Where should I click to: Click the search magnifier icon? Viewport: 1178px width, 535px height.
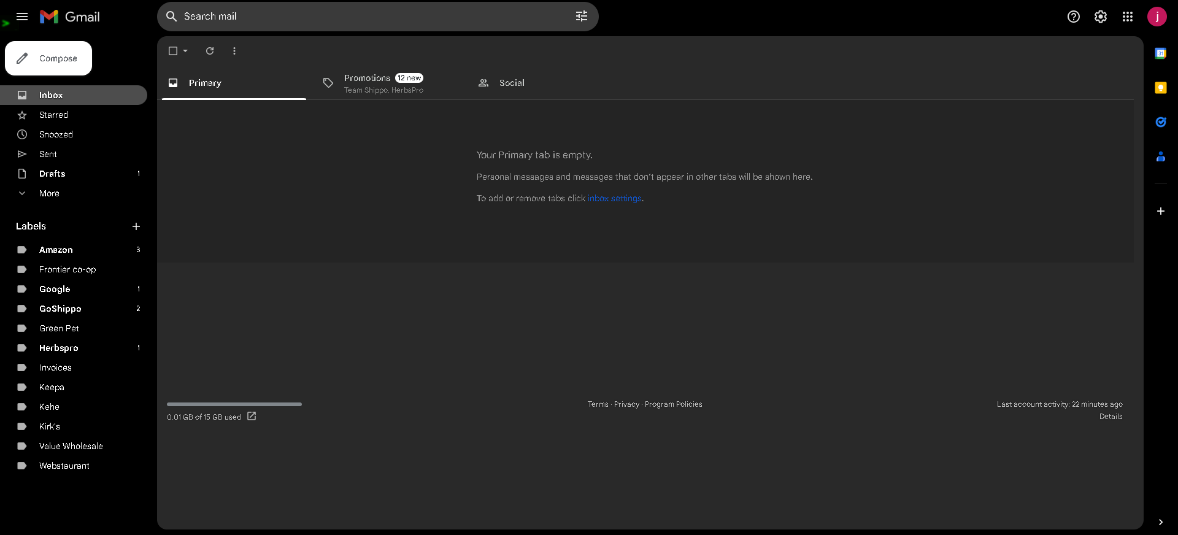(171, 17)
